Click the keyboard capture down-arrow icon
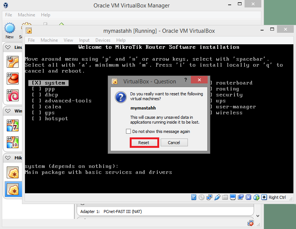 click(x=264, y=197)
